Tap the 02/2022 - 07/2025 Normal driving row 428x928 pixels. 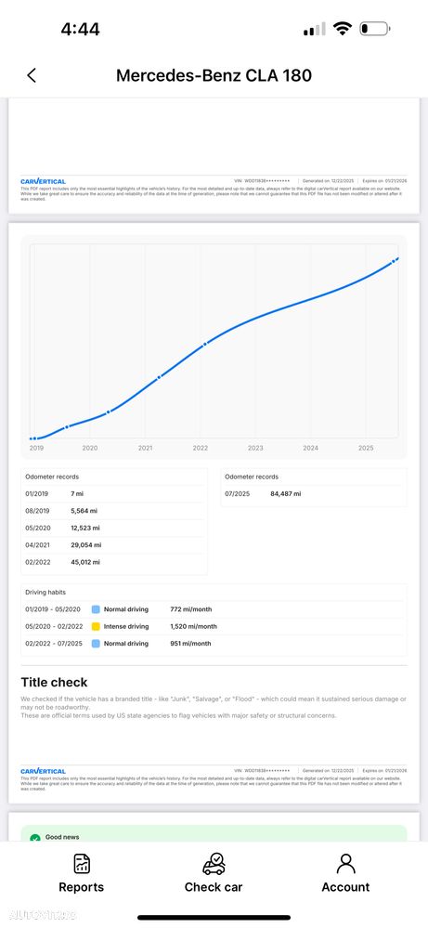214,644
